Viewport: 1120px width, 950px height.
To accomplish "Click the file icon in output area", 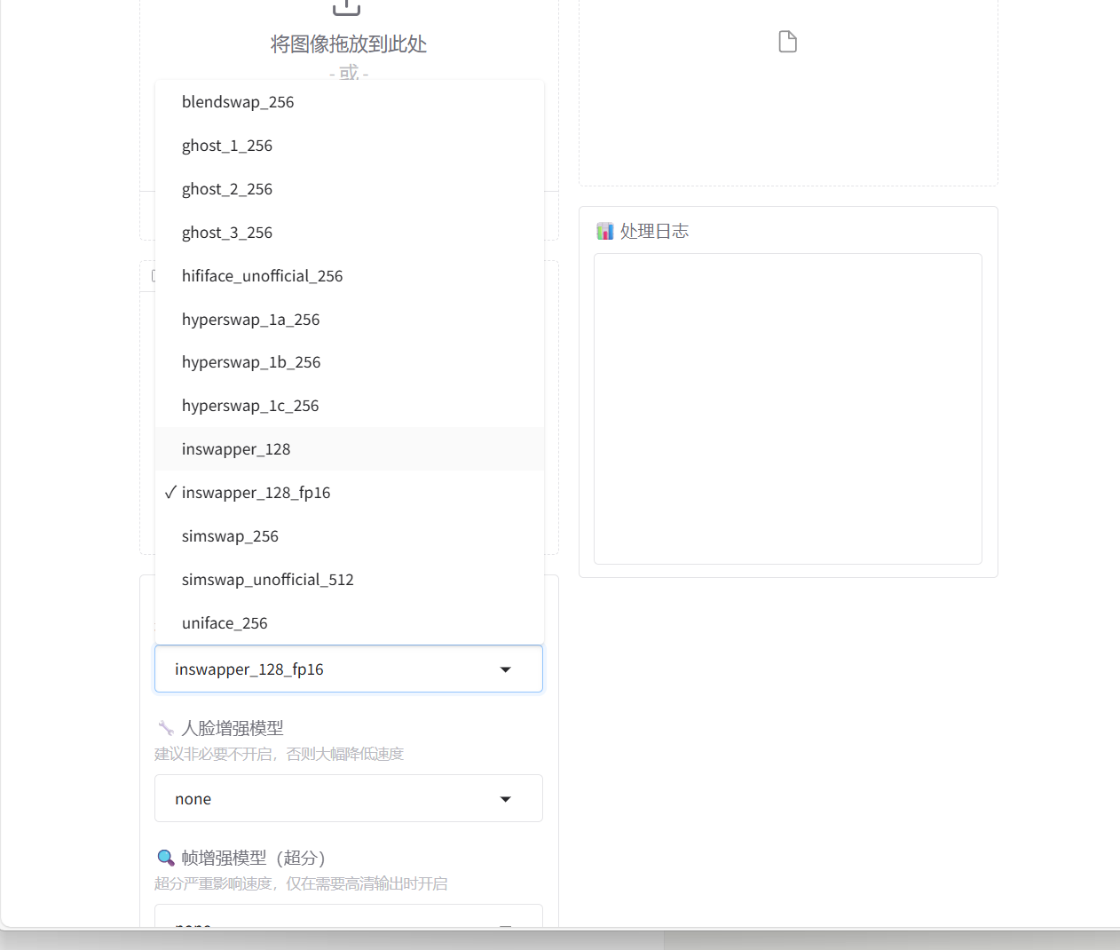I will coord(787,42).
